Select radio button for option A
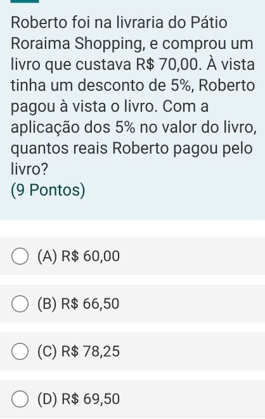This screenshot has height=419, width=265. coord(20,256)
